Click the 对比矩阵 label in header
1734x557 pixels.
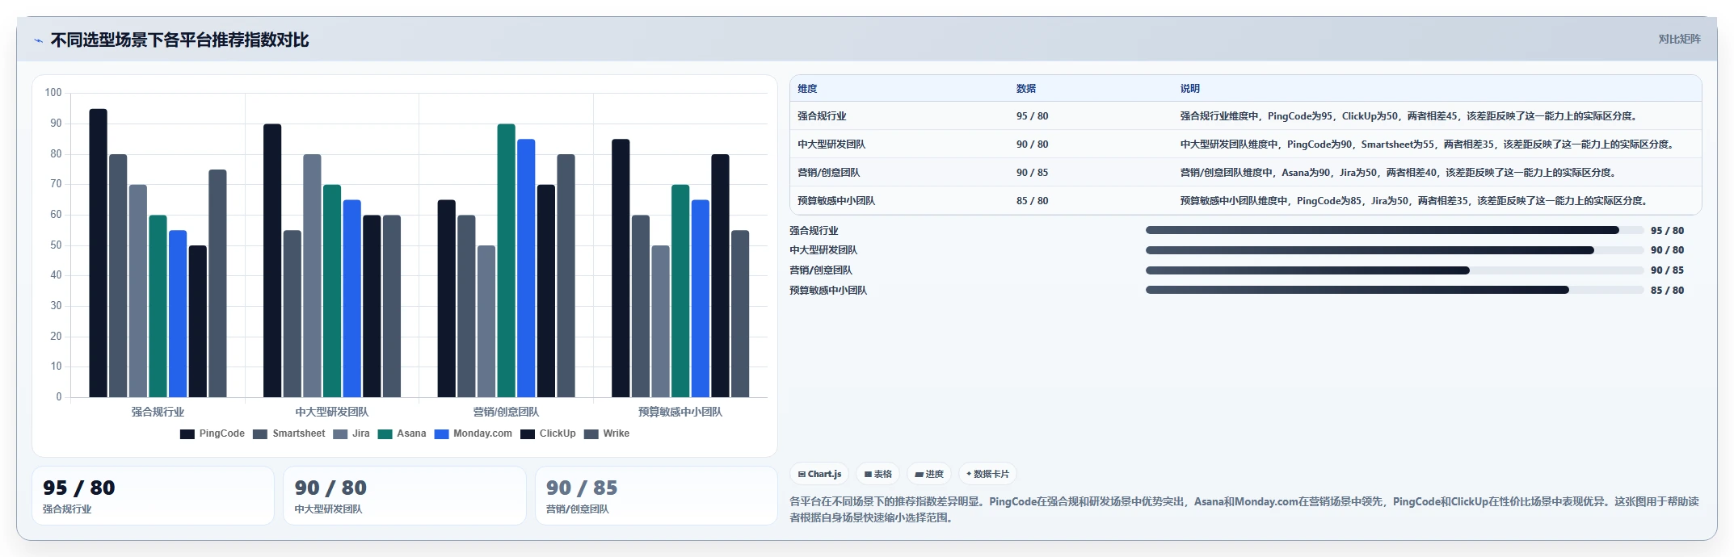[x=1679, y=39]
